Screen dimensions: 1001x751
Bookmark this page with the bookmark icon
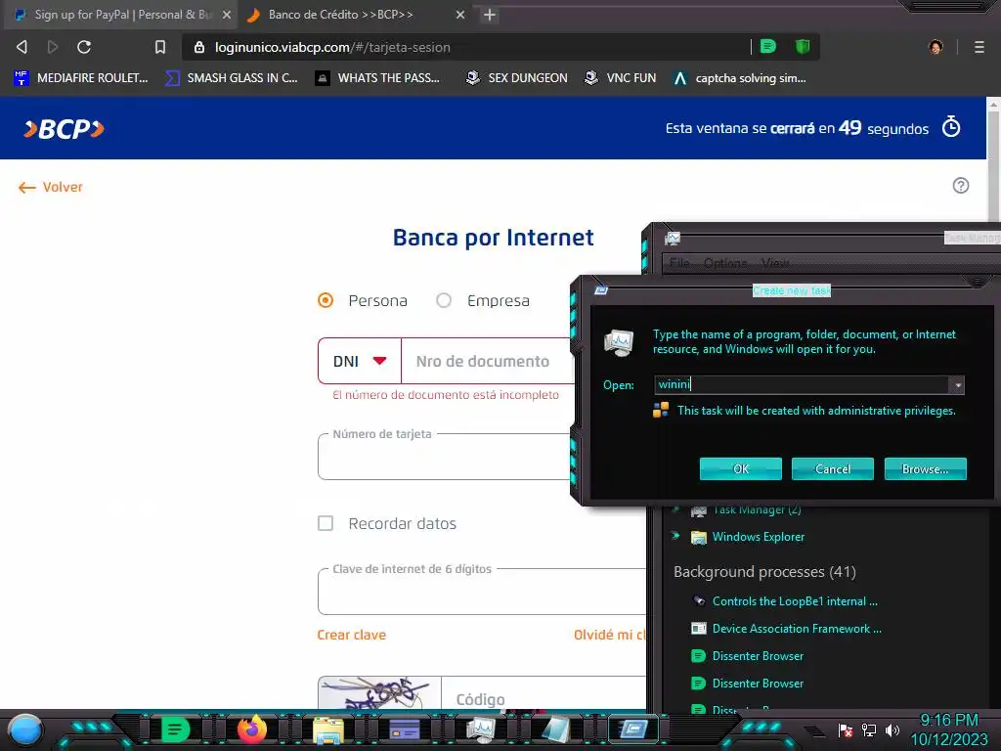[x=160, y=47]
